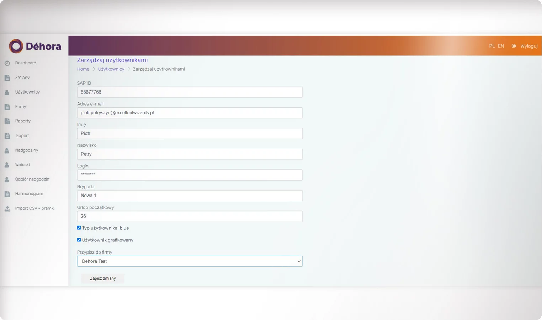Screen dimensions: 542x320
Task: Open Użytkownicy sidebar section
Action: [x=27, y=92]
